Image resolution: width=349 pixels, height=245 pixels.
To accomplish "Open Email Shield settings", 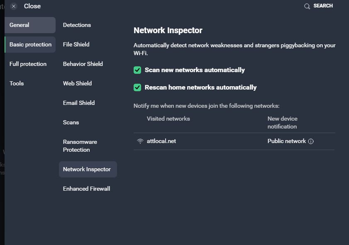I will tap(79, 103).
